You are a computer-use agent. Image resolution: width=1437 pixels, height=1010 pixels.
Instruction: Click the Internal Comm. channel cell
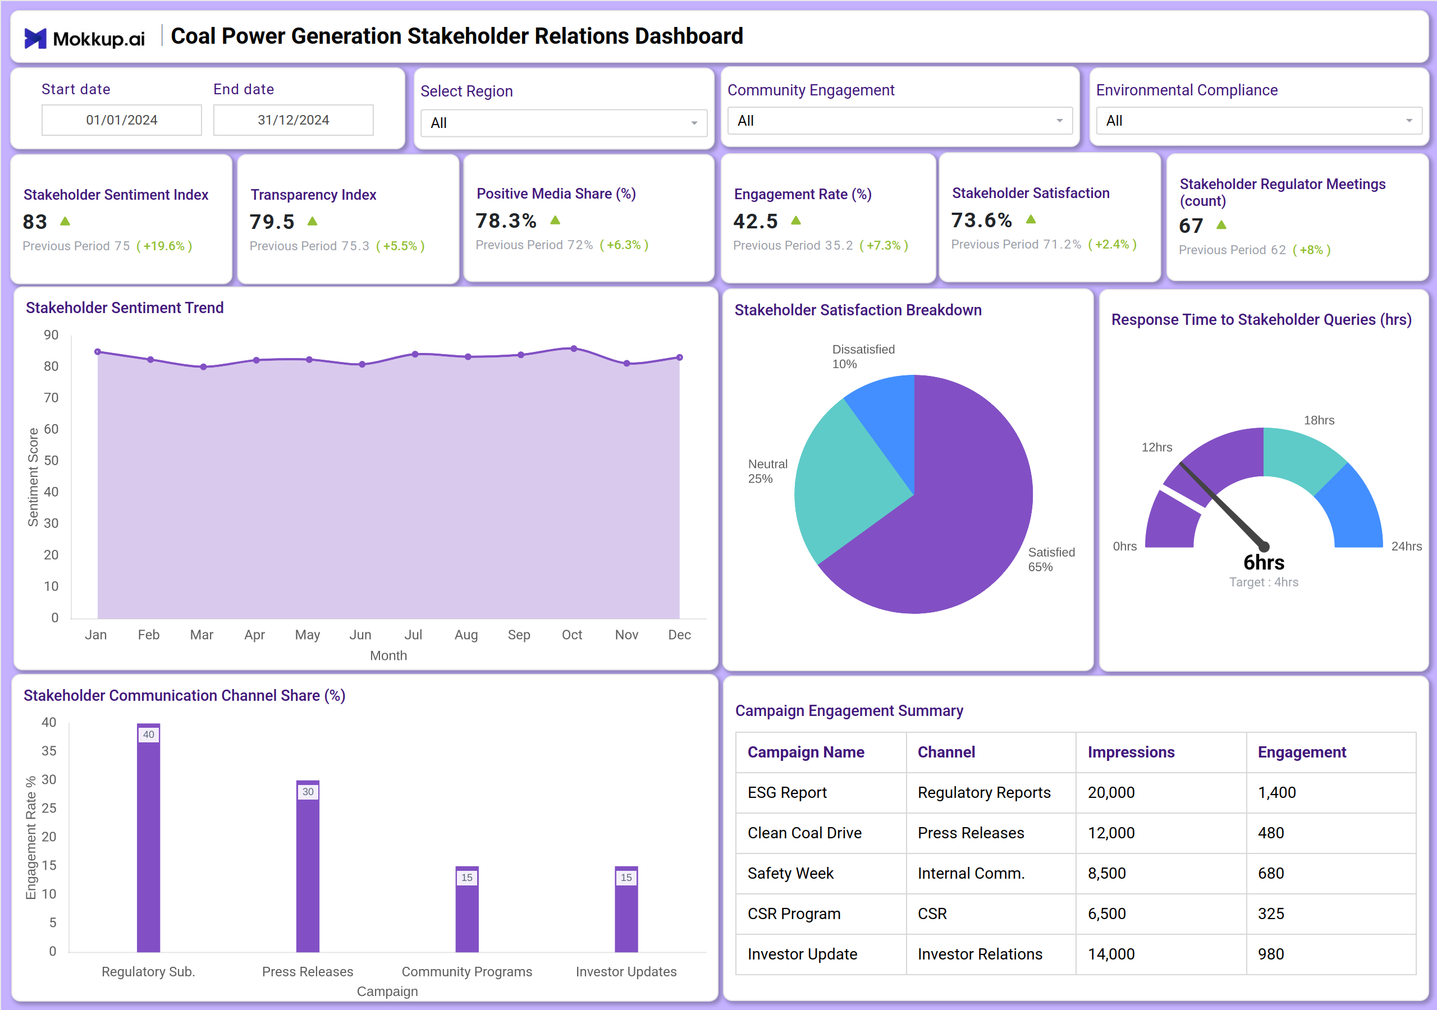(x=991, y=874)
